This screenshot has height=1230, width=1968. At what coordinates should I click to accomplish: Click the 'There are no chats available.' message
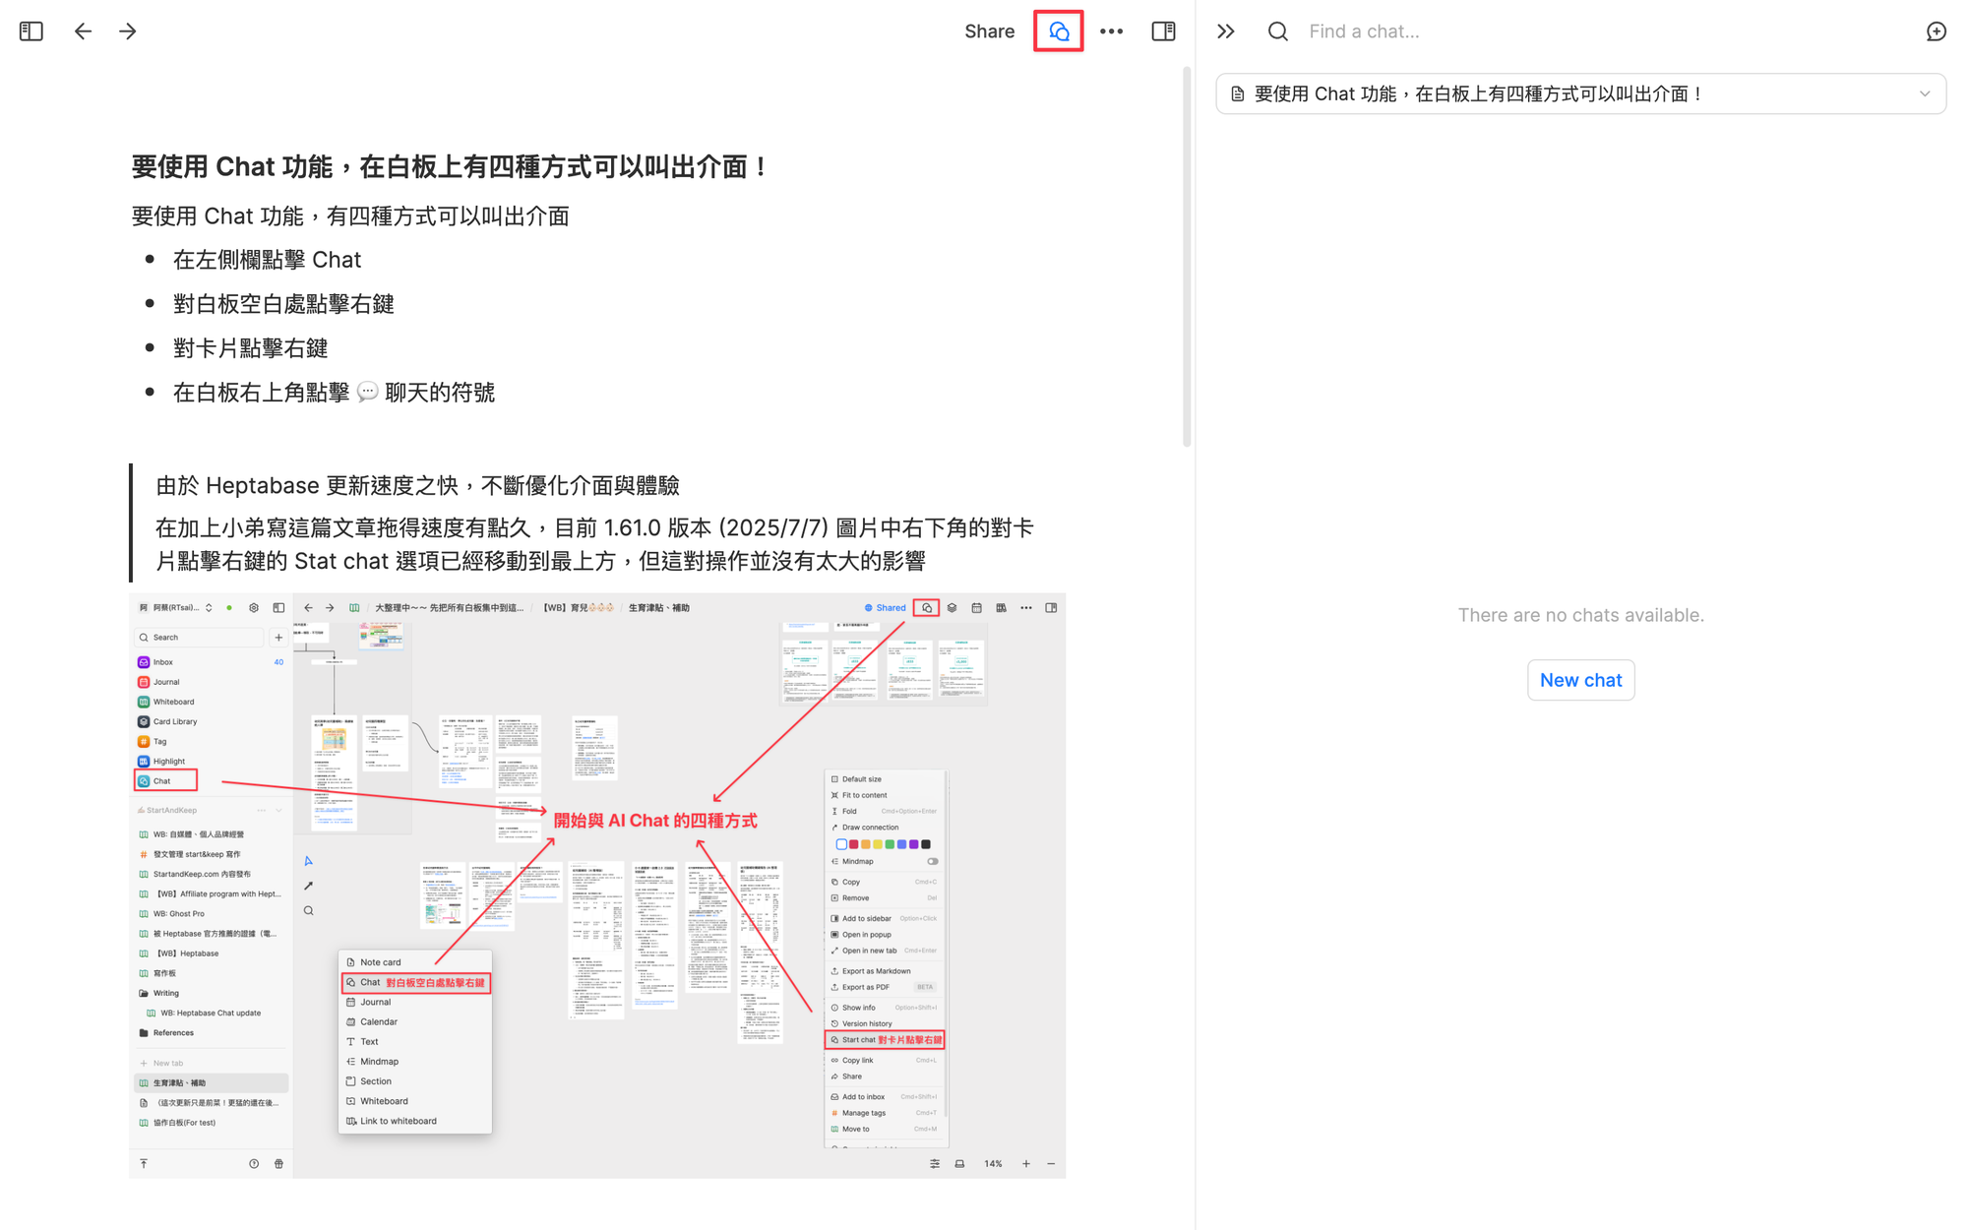1580,615
